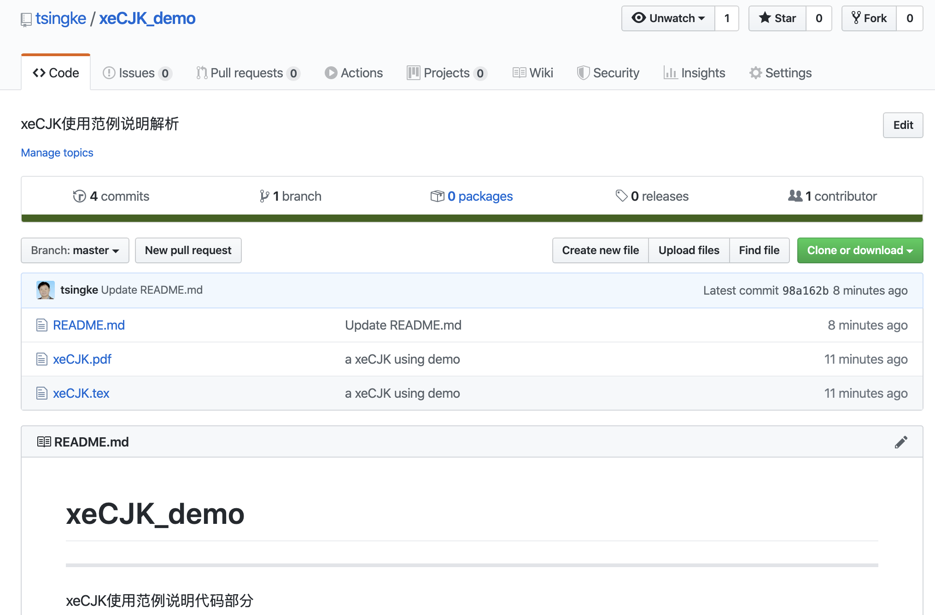Open the Unwatch notifications dropdown
This screenshot has width=935, height=615.
coord(668,18)
